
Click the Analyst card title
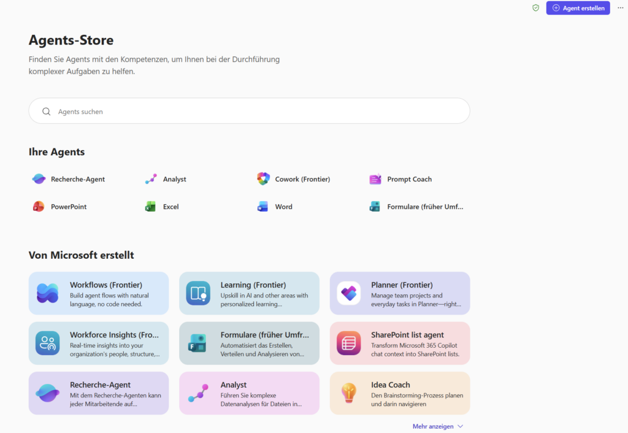pyautogui.click(x=234, y=385)
